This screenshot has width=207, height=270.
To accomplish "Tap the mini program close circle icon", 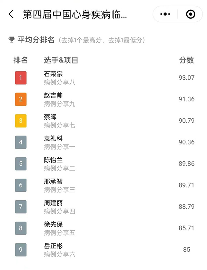I will tap(191, 14).
